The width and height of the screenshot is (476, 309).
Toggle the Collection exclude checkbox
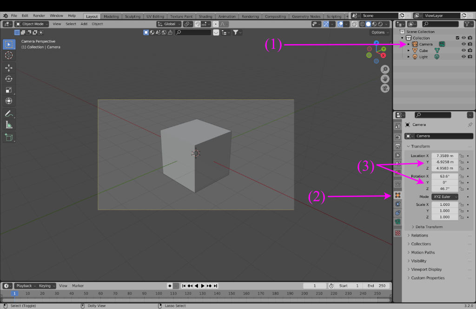click(457, 38)
